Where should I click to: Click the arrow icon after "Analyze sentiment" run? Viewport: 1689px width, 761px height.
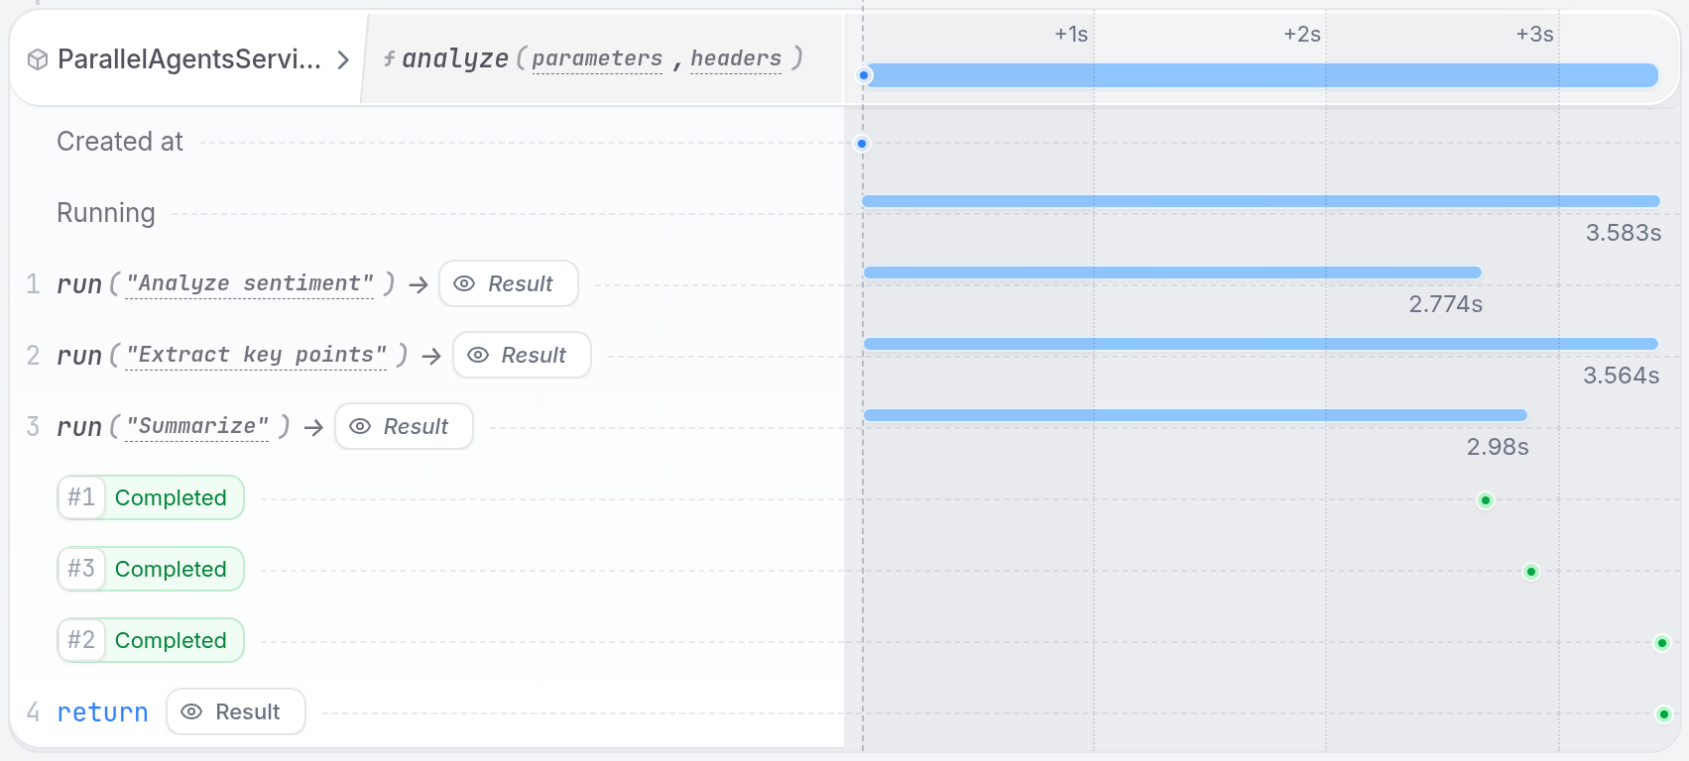pyautogui.click(x=419, y=283)
